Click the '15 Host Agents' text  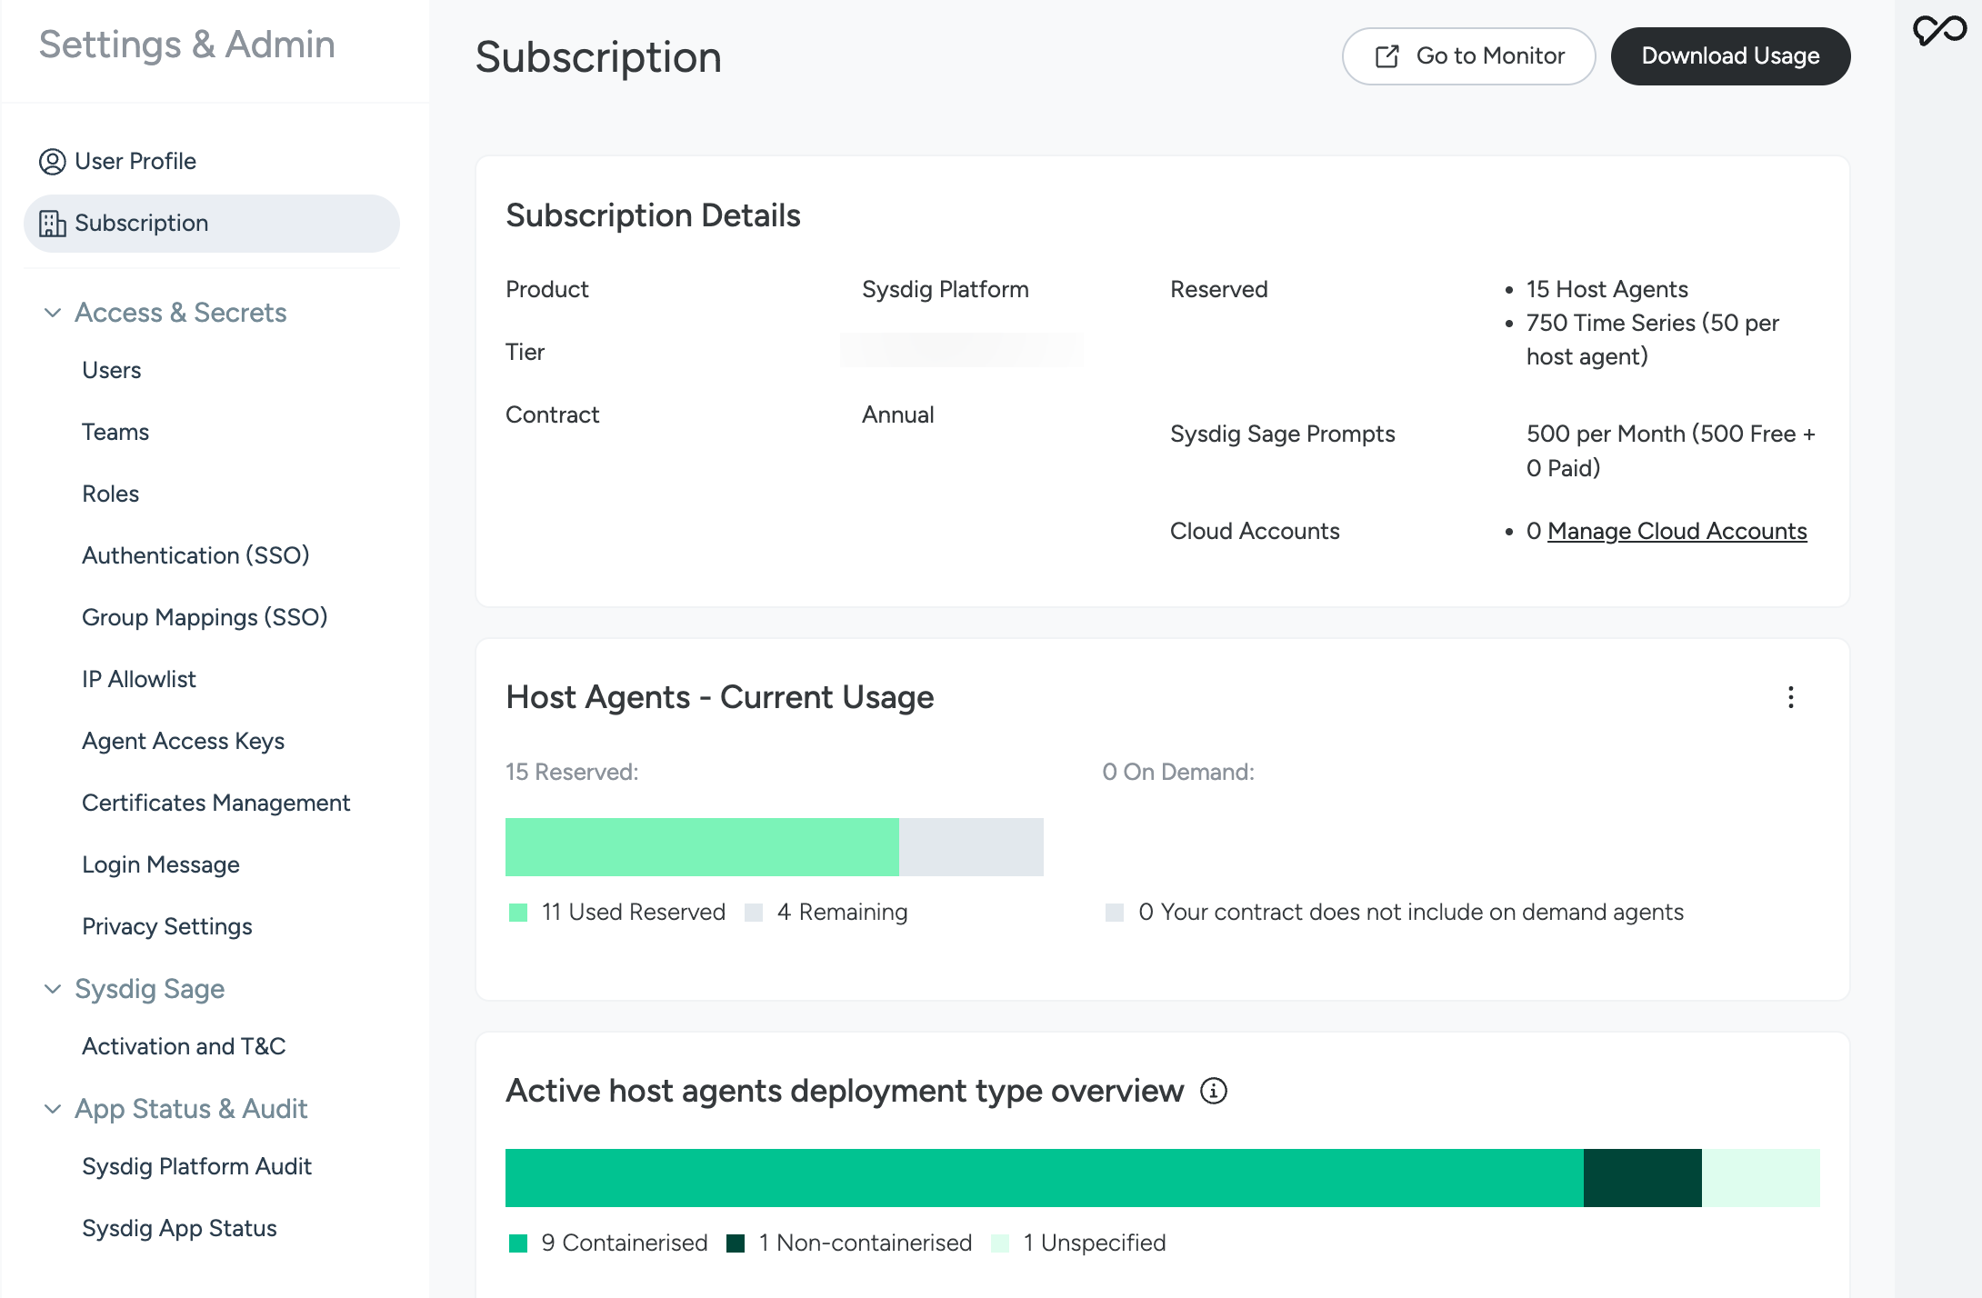pos(1607,290)
